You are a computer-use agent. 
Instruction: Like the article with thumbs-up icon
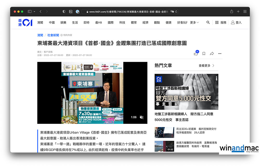[196, 54]
